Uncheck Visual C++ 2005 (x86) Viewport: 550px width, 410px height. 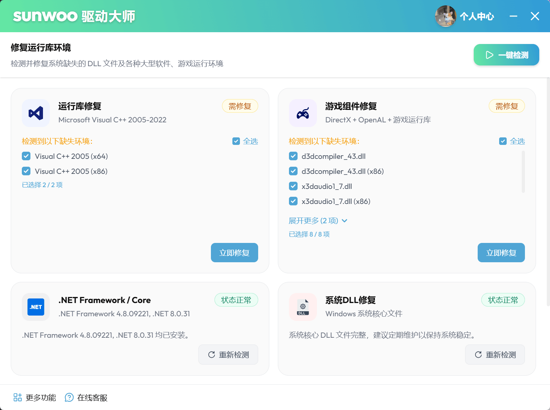coord(26,171)
